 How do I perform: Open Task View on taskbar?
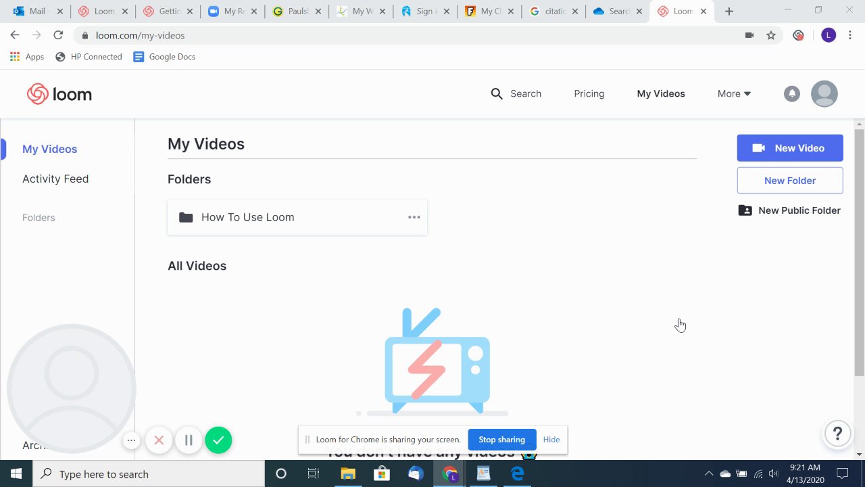click(x=314, y=473)
